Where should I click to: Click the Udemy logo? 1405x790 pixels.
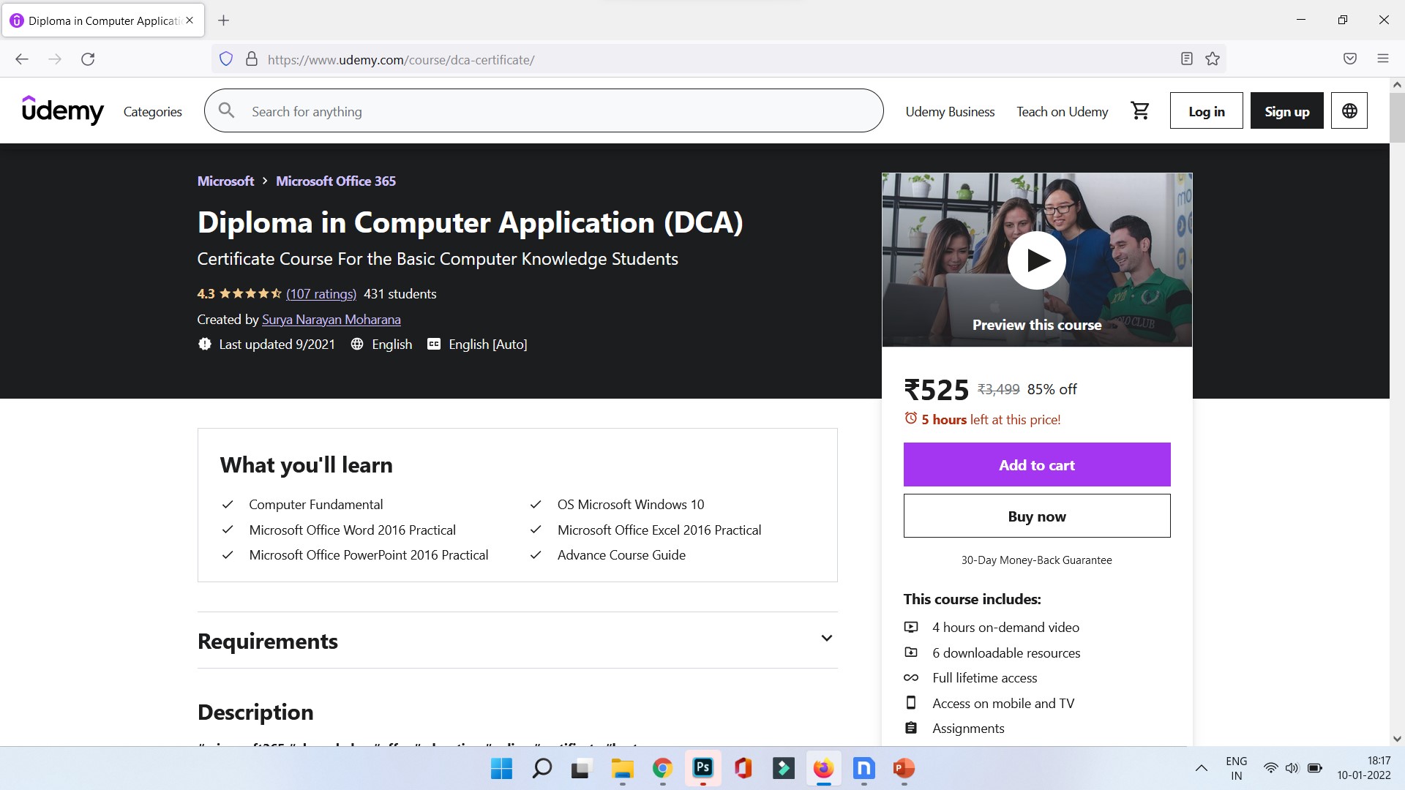point(63,110)
